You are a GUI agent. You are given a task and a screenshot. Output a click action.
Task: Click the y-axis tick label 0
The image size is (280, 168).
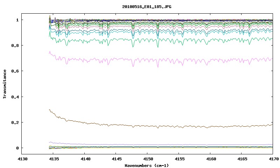point(17,148)
